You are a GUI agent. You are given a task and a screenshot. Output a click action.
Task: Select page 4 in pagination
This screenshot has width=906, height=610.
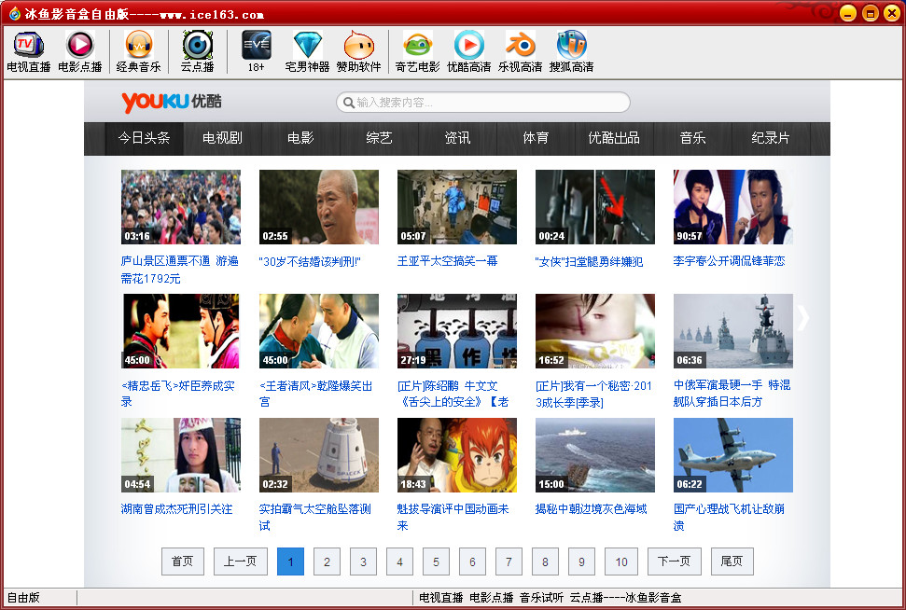pos(400,561)
